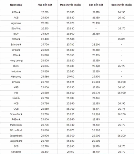
Task: Click LPBank sell cash value 26.203
Action: [x=96, y=82]
